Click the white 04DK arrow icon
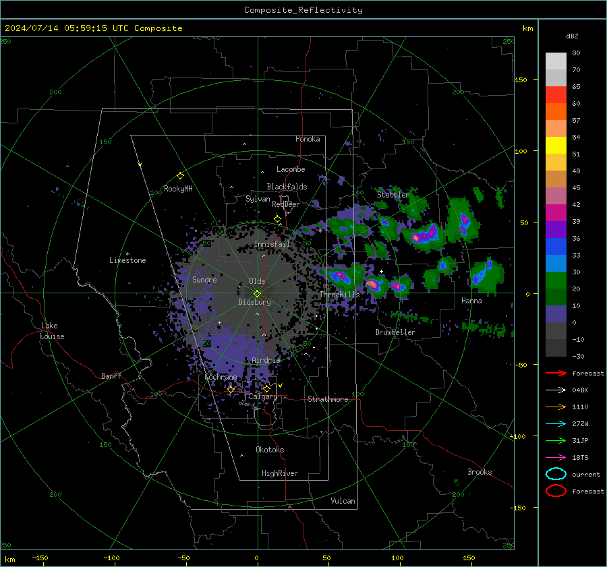Viewport: 607px width, 567px height. (556, 390)
